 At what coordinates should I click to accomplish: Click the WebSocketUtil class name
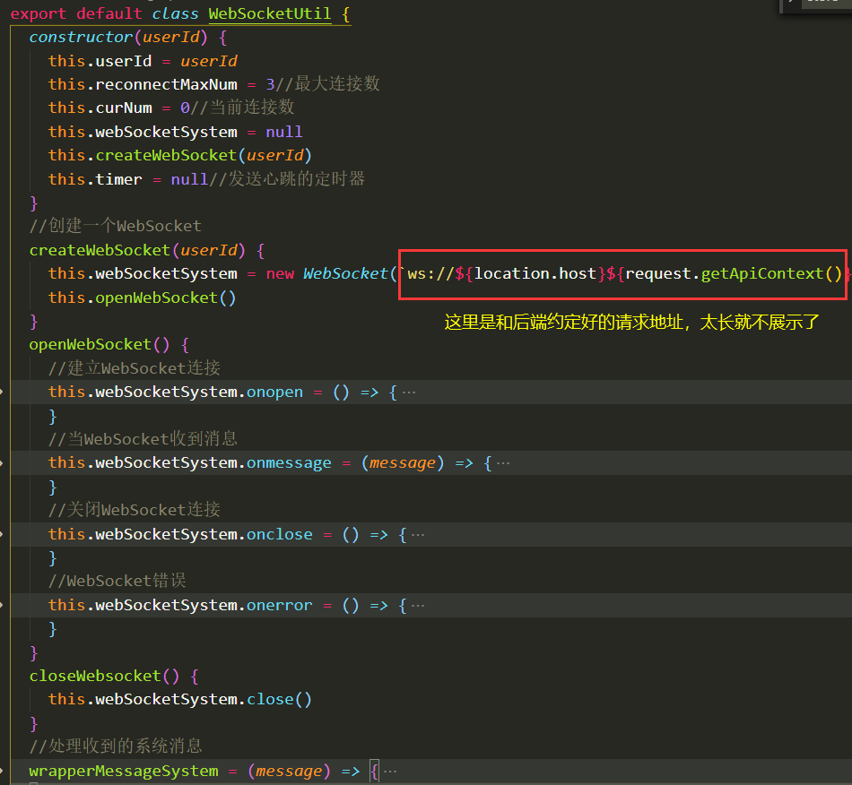pyautogui.click(x=270, y=13)
